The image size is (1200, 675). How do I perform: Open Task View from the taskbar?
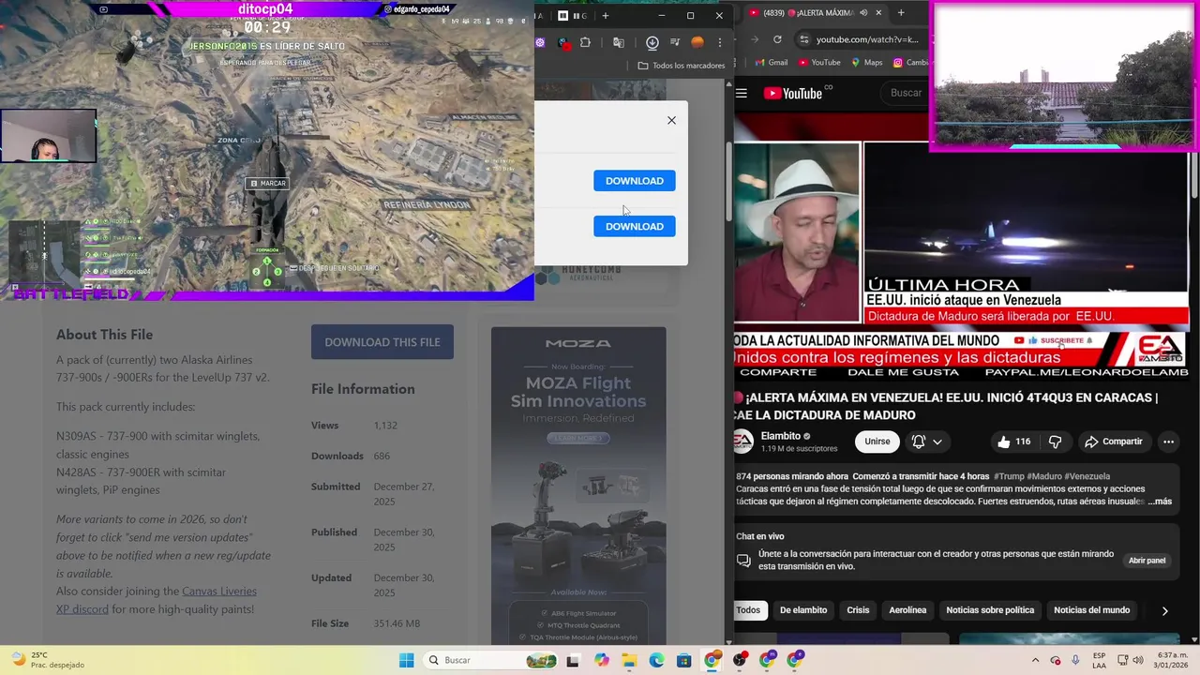point(573,660)
